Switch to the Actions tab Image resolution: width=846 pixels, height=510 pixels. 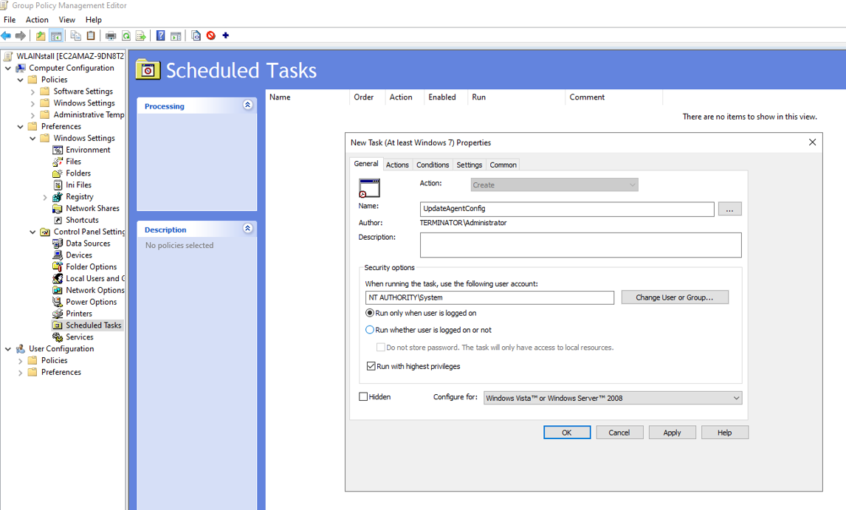click(397, 165)
